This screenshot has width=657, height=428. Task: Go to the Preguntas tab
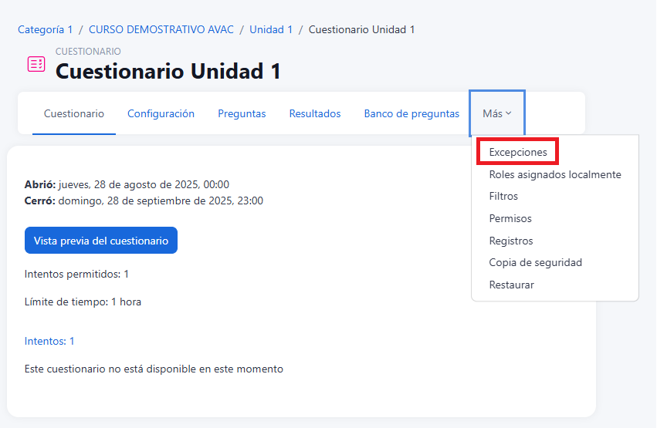click(242, 113)
